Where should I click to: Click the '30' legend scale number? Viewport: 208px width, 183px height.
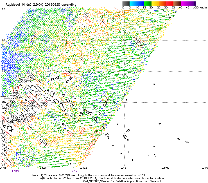pos(166,7)
